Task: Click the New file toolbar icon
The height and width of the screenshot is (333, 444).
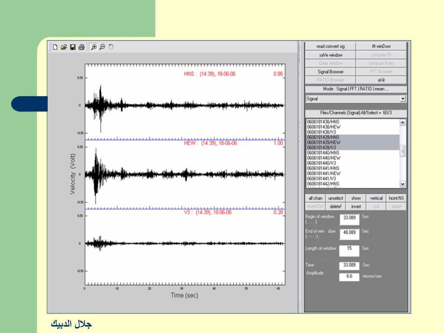Action: [x=55, y=47]
